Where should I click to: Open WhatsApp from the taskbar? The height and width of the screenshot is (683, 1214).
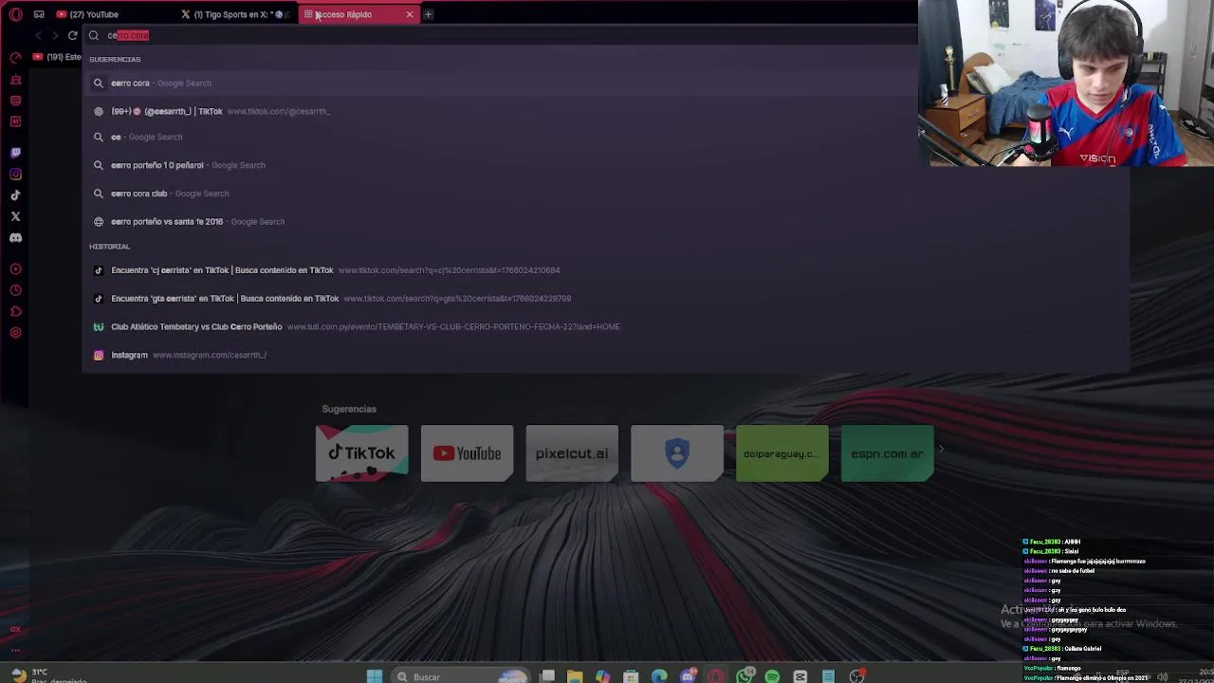[x=745, y=676]
